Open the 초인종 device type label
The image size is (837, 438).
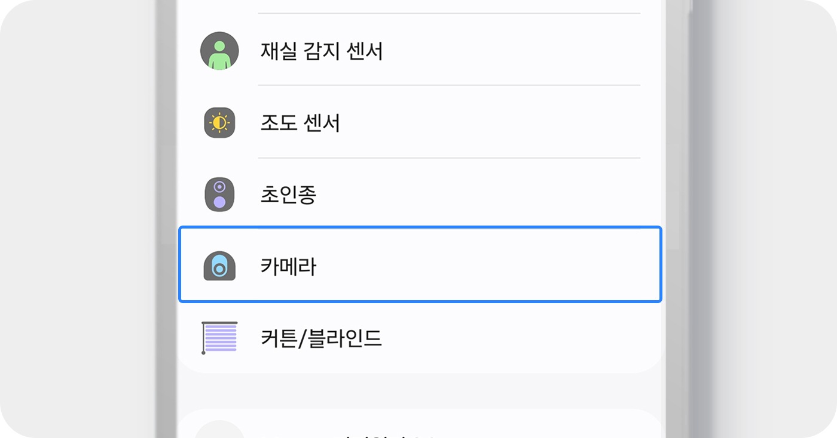tap(288, 195)
